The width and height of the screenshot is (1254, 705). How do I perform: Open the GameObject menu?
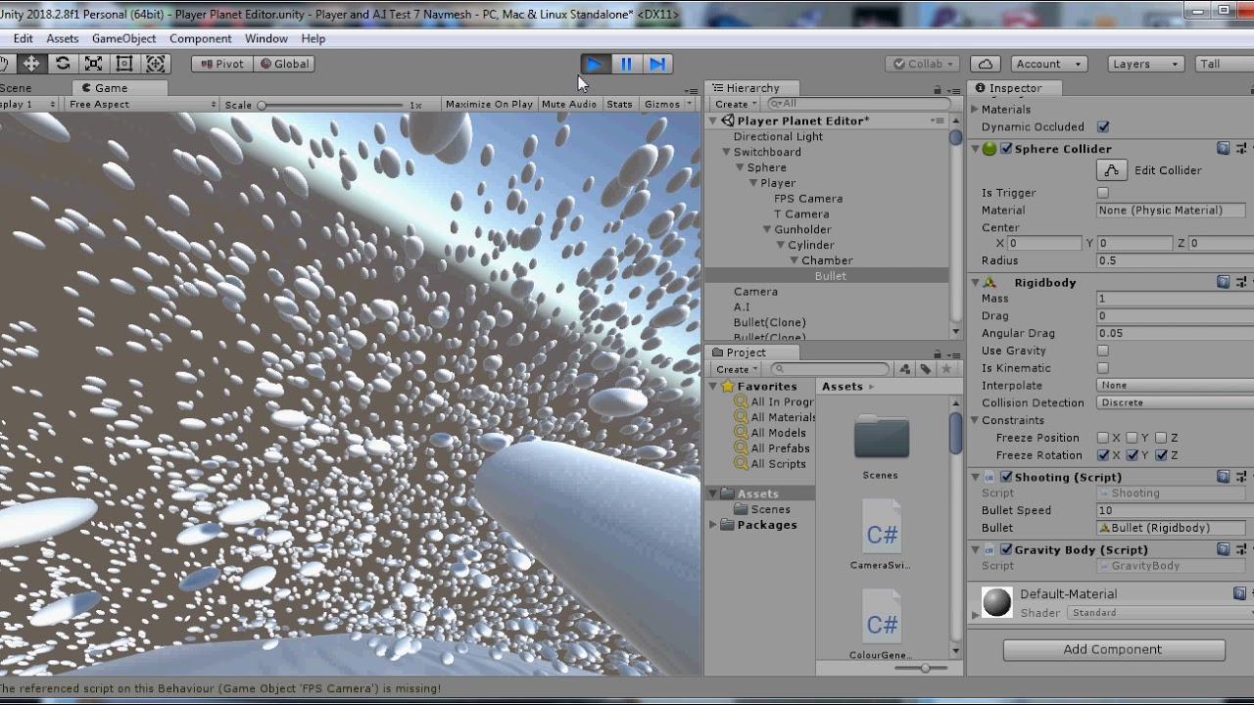(124, 38)
